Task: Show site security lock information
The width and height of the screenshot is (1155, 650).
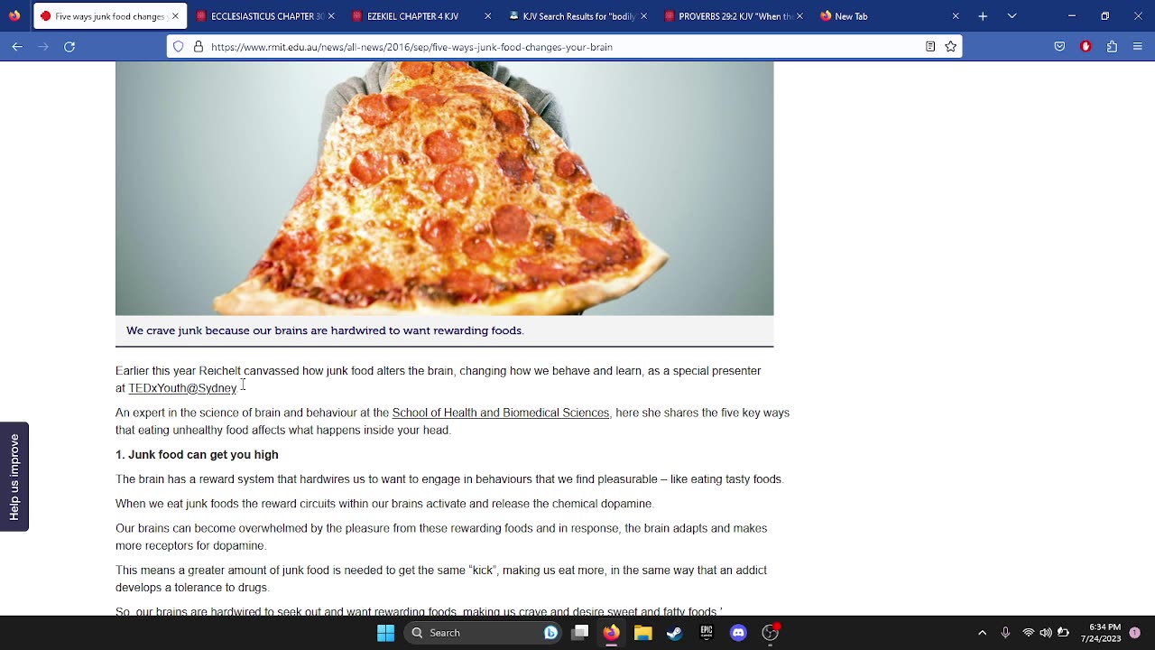Action: tap(199, 47)
